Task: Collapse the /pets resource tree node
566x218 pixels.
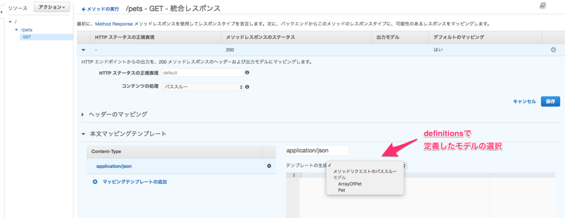Action: [x=16, y=30]
